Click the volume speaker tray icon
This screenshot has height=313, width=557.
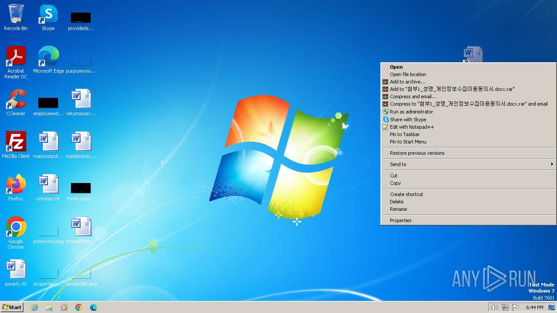pyautogui.click(x=494, y=307)
